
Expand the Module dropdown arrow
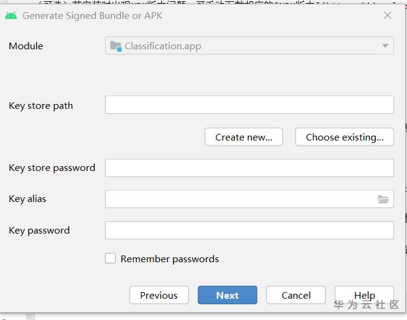pos(384,46)
